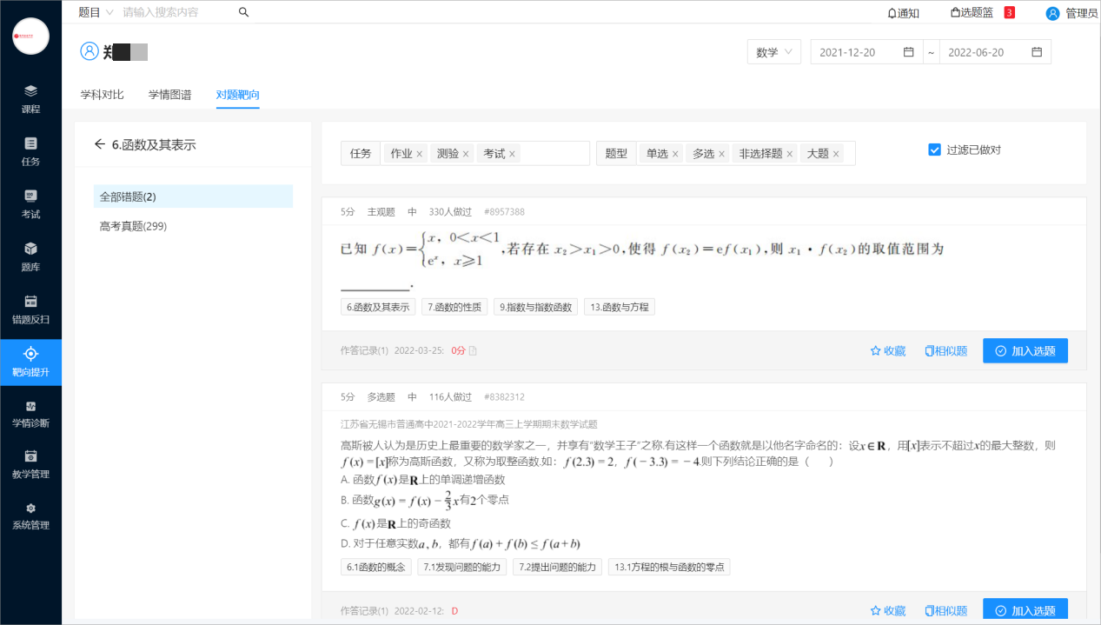This screenshot has height=625, width=1101.
Task: Click the 6.1函数的概念 knowledge tag
Action: tap(376, 567)
